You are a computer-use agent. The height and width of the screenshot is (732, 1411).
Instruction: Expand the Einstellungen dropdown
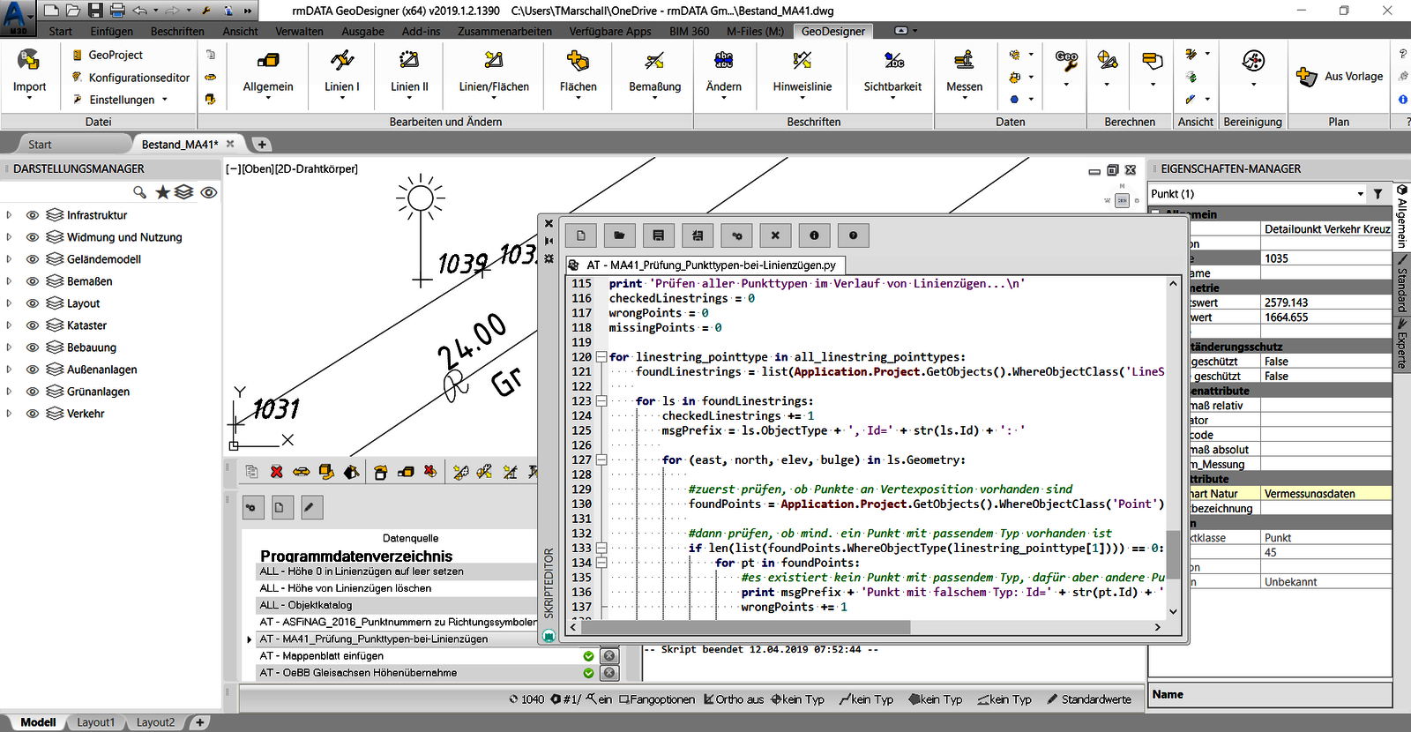tap(165, 100)
